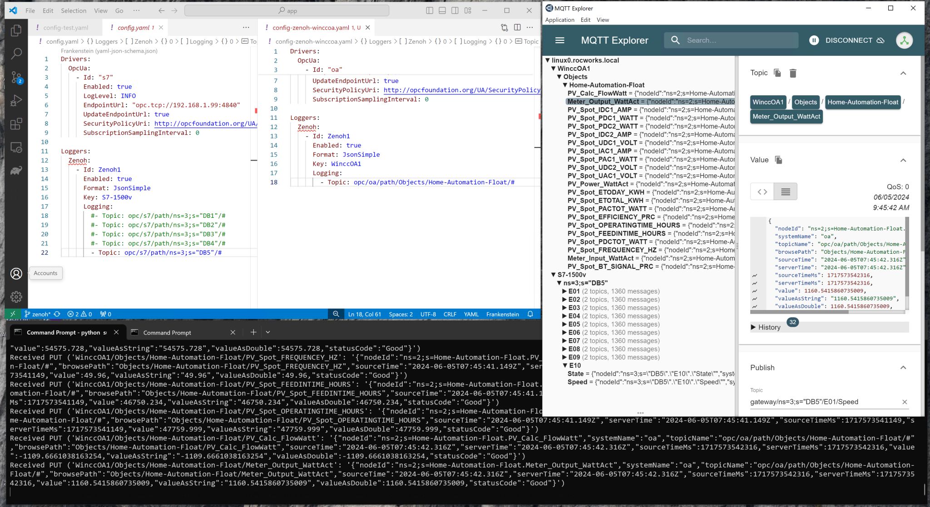930x507 pixels.
Task: Clear the publish topic field with X icon
Action: click(x=905, y=402)
